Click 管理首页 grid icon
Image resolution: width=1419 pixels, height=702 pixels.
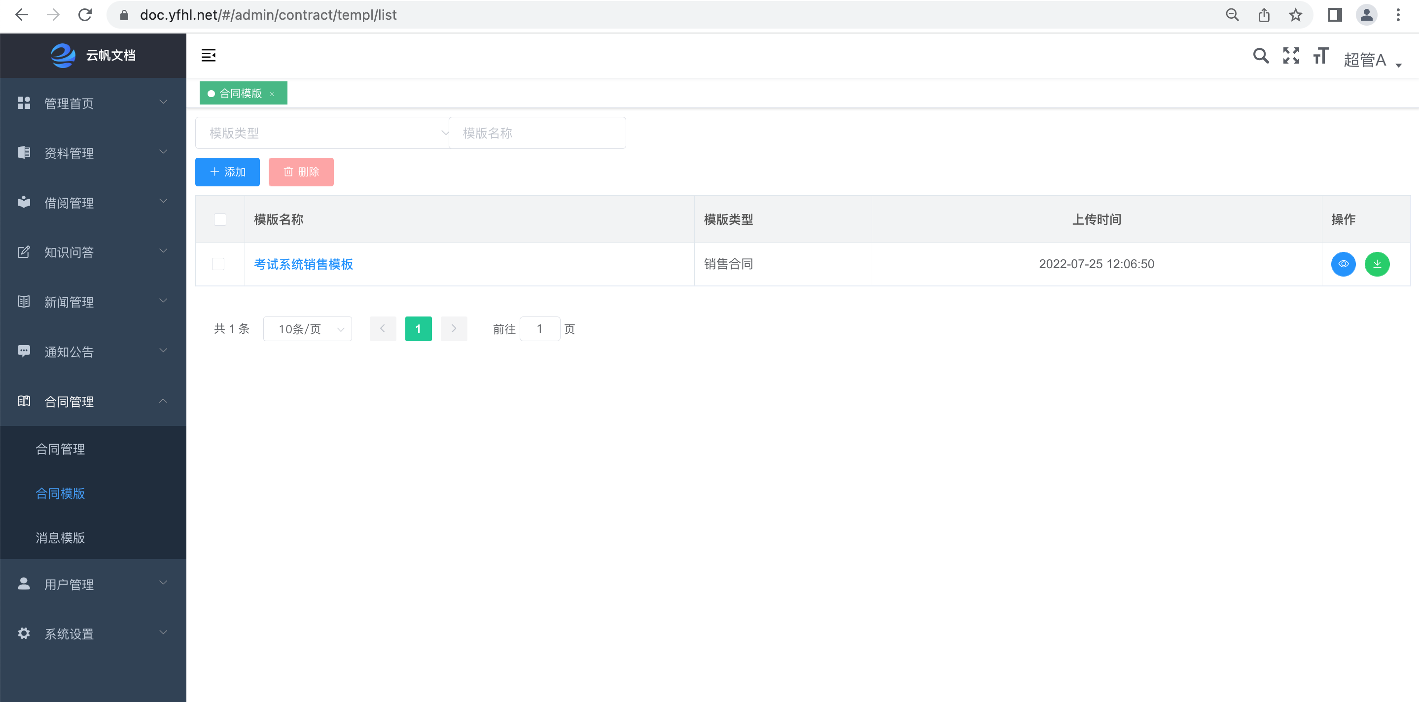[24, 103]
